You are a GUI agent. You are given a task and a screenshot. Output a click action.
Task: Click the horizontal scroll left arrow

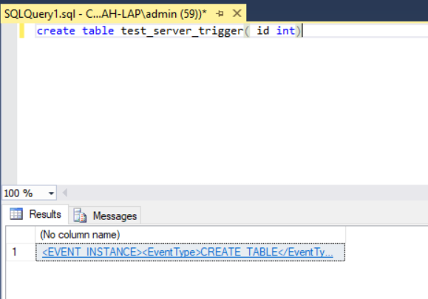(65, 193)
